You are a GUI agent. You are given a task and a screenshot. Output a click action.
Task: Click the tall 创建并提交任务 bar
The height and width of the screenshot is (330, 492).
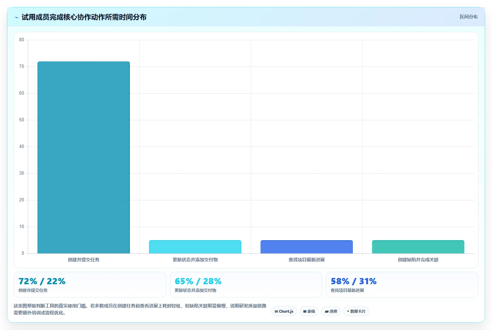point(84,157)
